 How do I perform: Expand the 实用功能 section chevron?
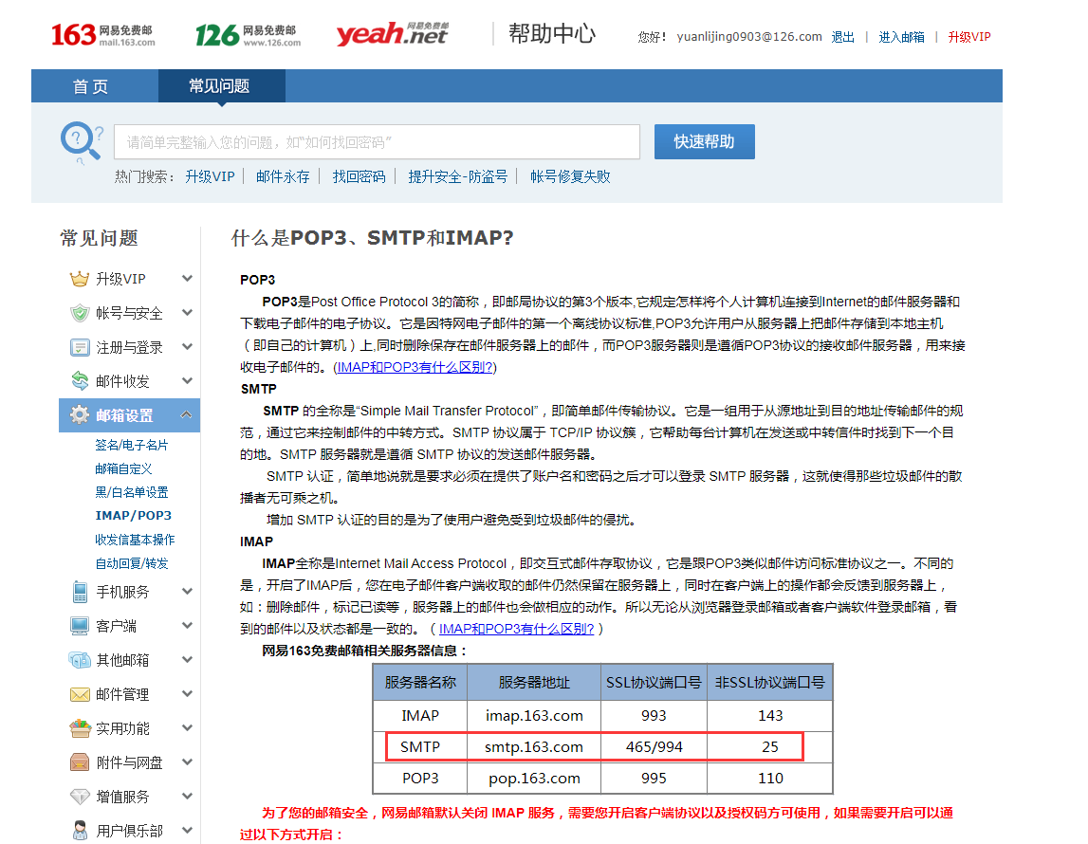click(187, 727)
